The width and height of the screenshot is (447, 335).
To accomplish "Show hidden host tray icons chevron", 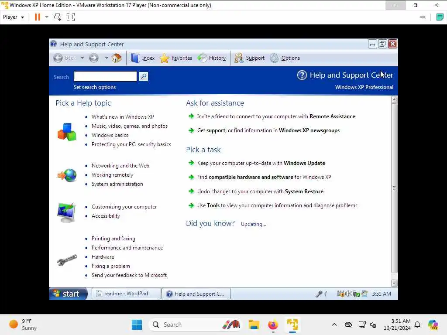I will [334, 325].
